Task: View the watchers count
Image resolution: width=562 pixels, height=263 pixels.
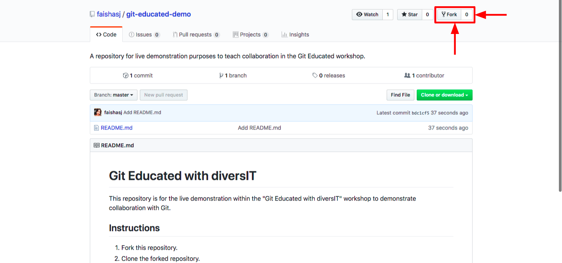Action: pos(387,14)
